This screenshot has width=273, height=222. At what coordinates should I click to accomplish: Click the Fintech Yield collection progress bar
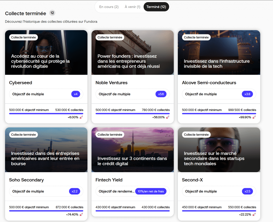point(133,211)
